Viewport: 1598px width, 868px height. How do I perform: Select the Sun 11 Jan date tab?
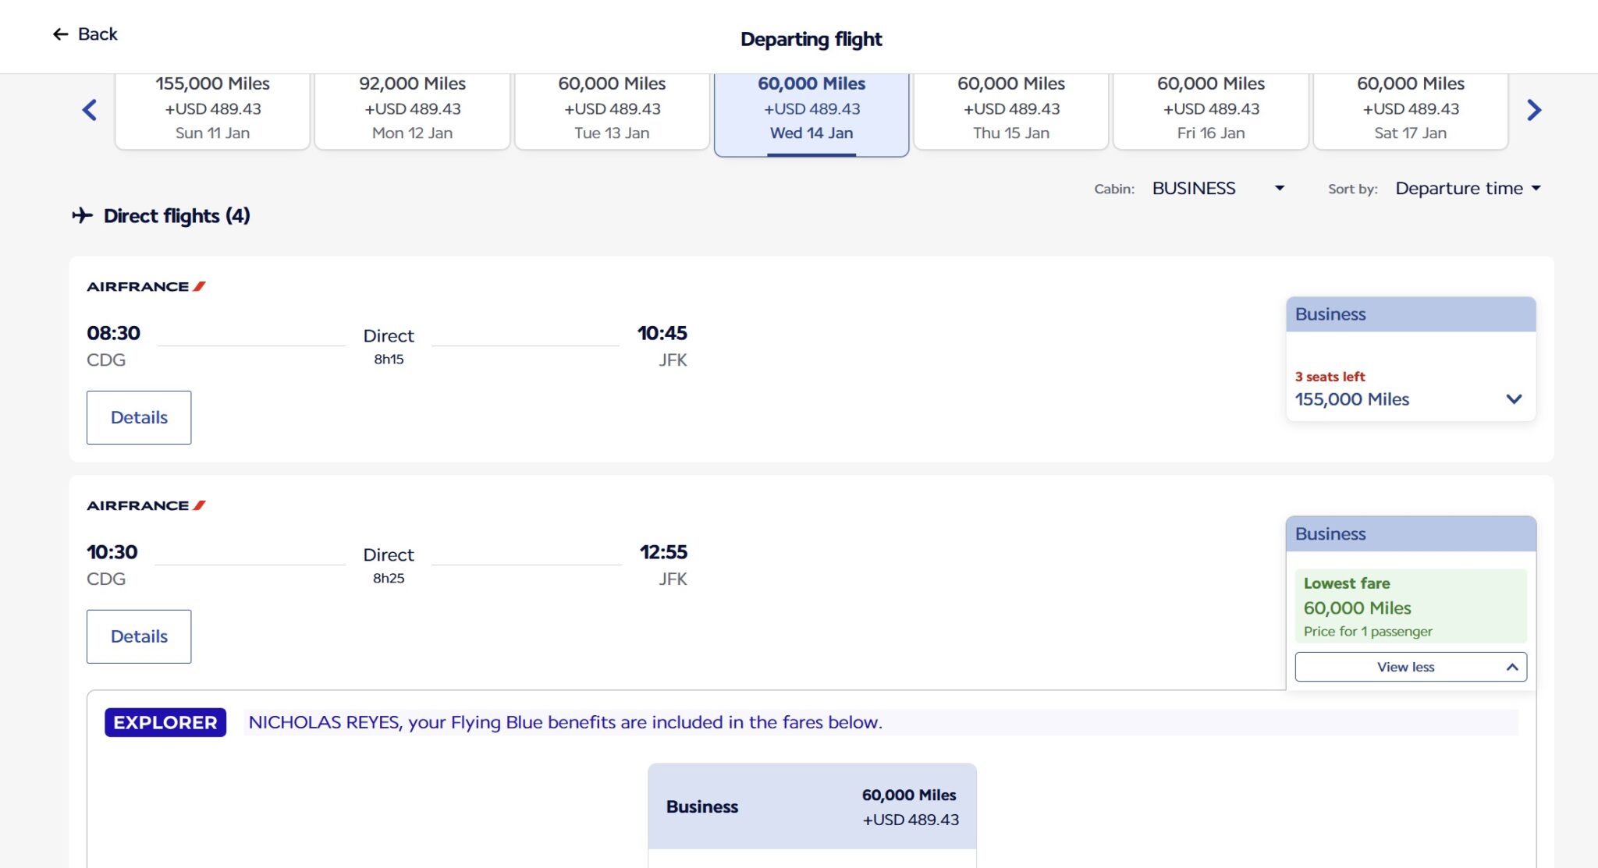point(212,109)
